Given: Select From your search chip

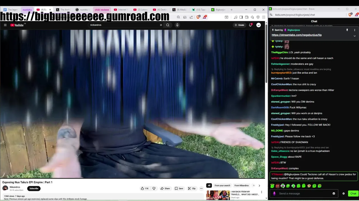Looking at the screenshot, I should (222, 185).
